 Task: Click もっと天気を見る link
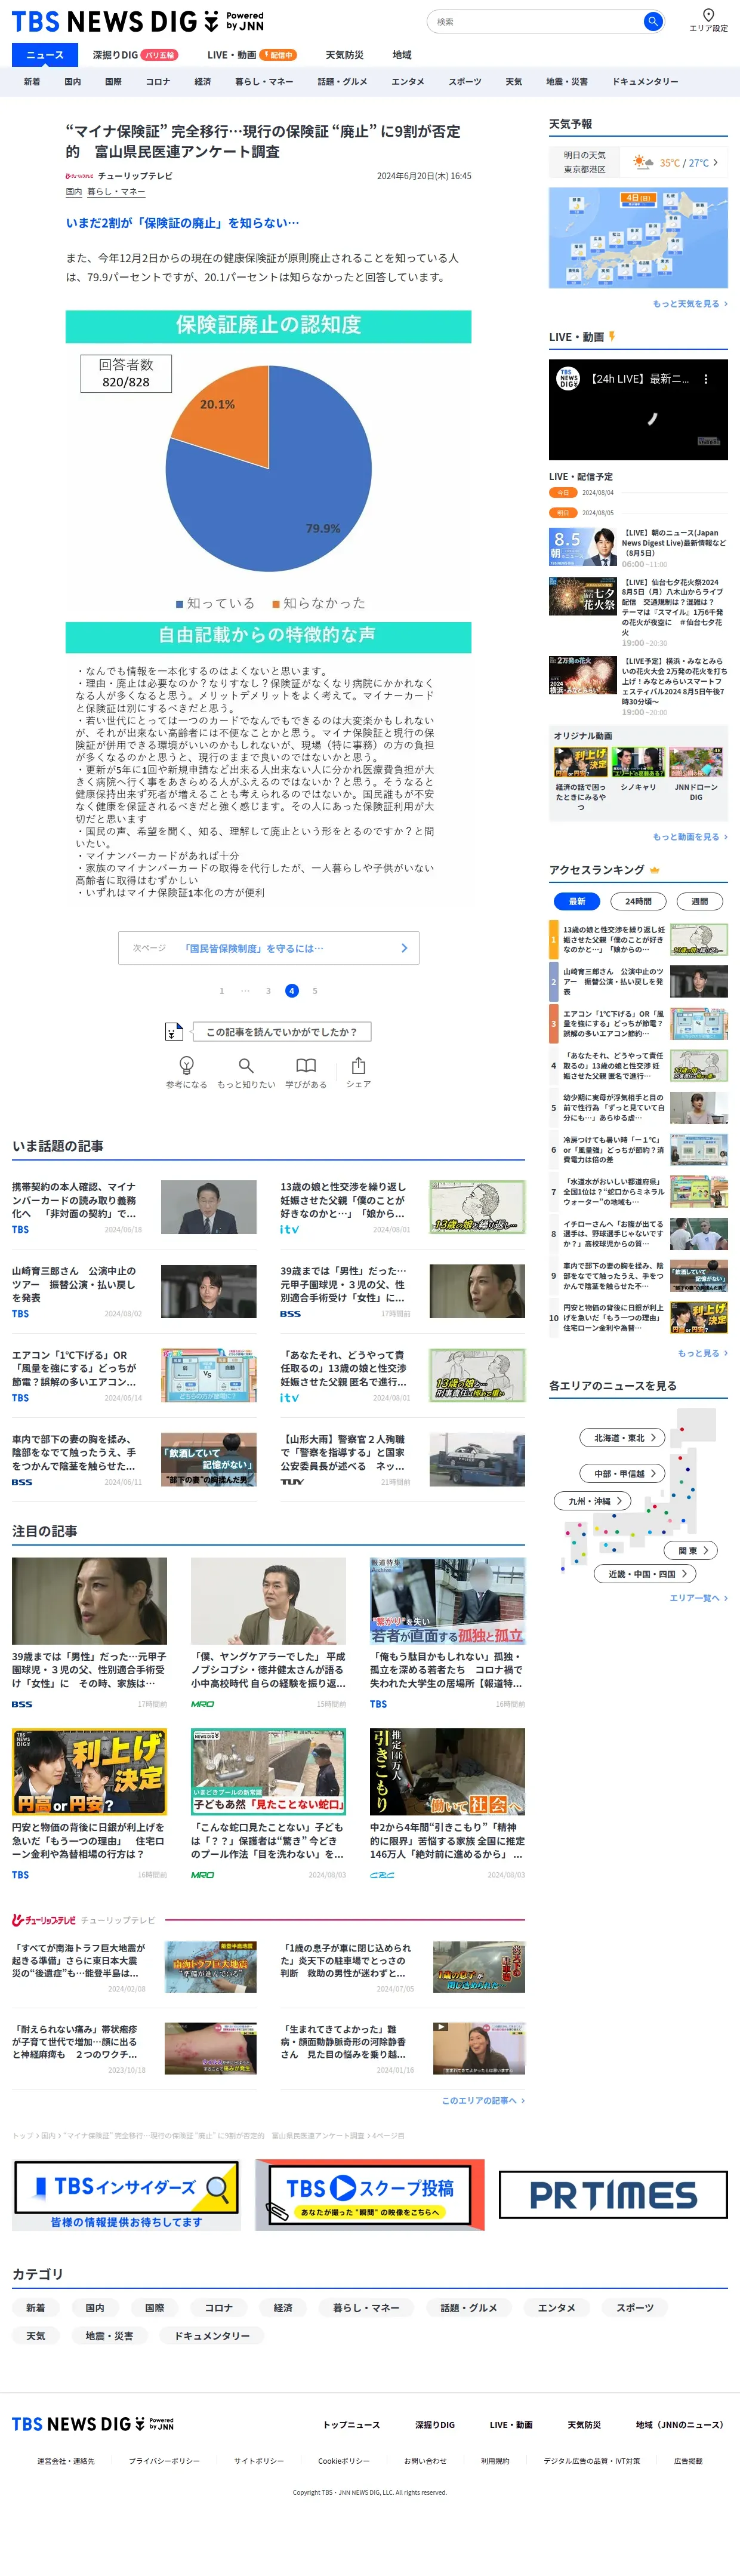[x=690, y=303]
